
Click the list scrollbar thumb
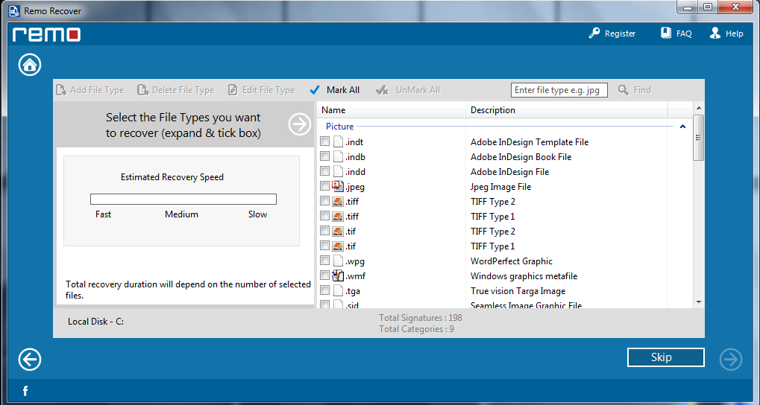click(698, 138)
